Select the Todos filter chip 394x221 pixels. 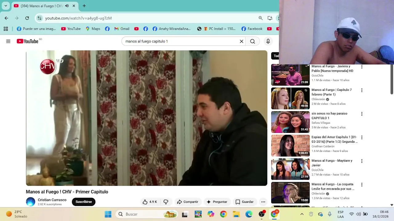275,56
